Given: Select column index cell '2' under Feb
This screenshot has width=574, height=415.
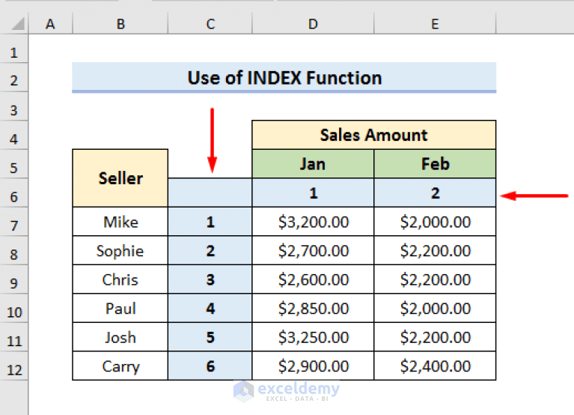Looking at the screenshot, I should 435,193.
